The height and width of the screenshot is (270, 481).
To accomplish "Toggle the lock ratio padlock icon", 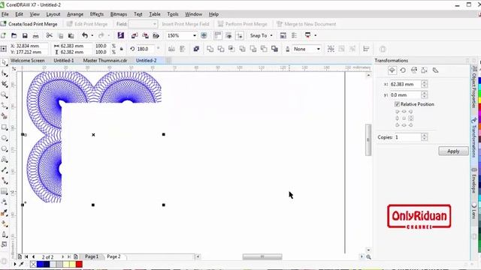I will point(122,49).
